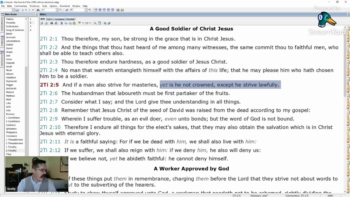Open the Help menu

pos(85,6)
